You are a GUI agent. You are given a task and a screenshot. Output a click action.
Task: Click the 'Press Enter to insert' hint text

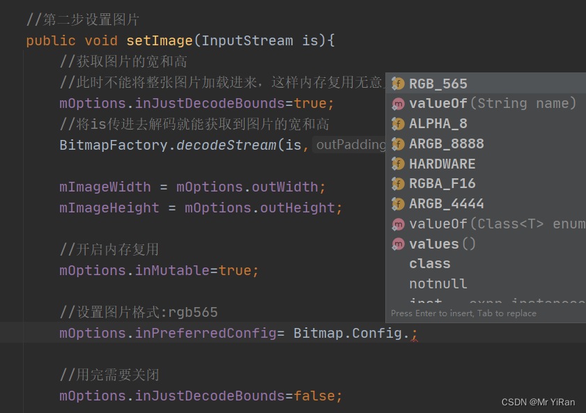point(433,313)
